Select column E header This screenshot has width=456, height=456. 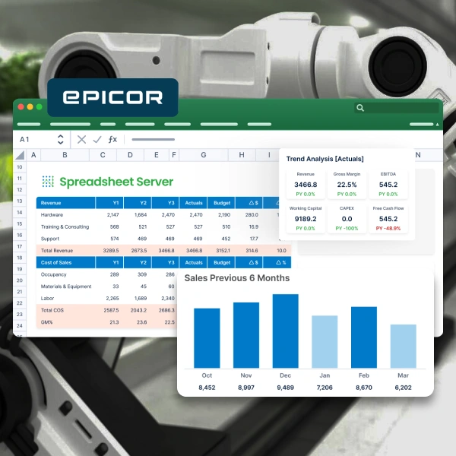157,155
